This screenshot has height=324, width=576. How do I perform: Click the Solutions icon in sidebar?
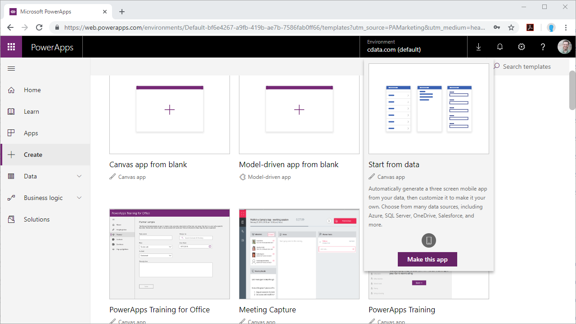click(x=11, y=219)
